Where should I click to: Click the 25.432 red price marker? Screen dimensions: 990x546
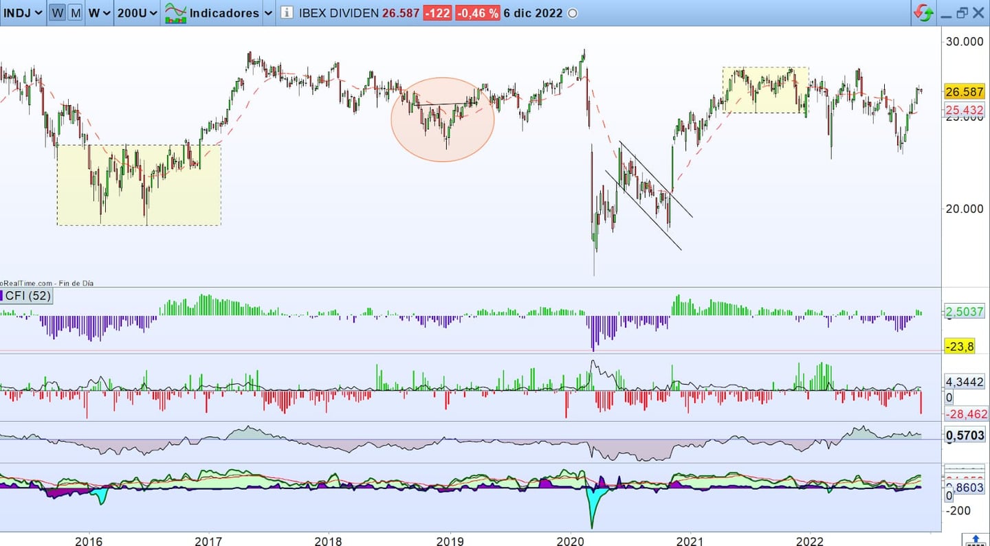tap(964, 109)
